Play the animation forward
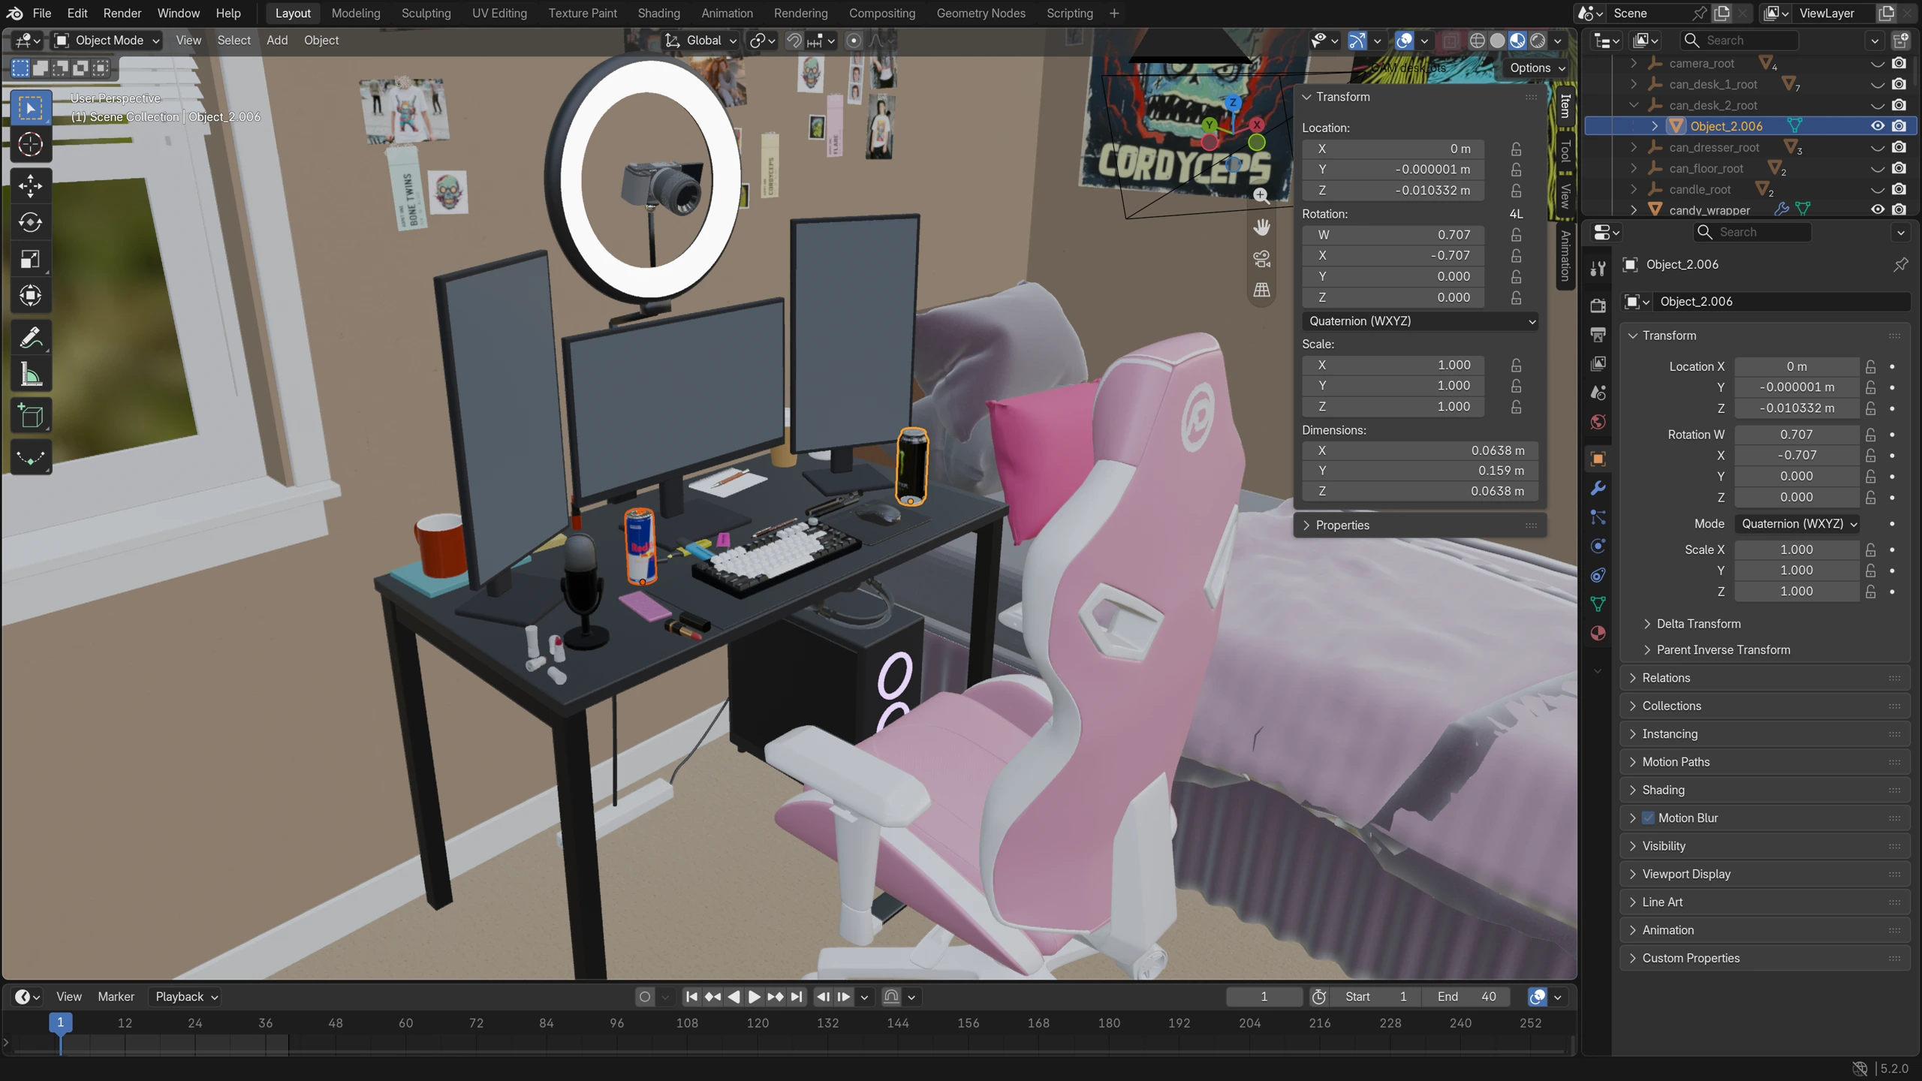This screenshot has height=1081, width=1922. click(x=755, y=997)
